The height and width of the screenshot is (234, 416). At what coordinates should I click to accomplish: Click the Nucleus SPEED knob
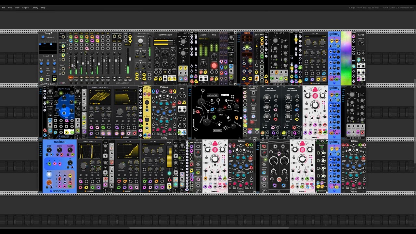pyautogui.click(x=49, y=150)
